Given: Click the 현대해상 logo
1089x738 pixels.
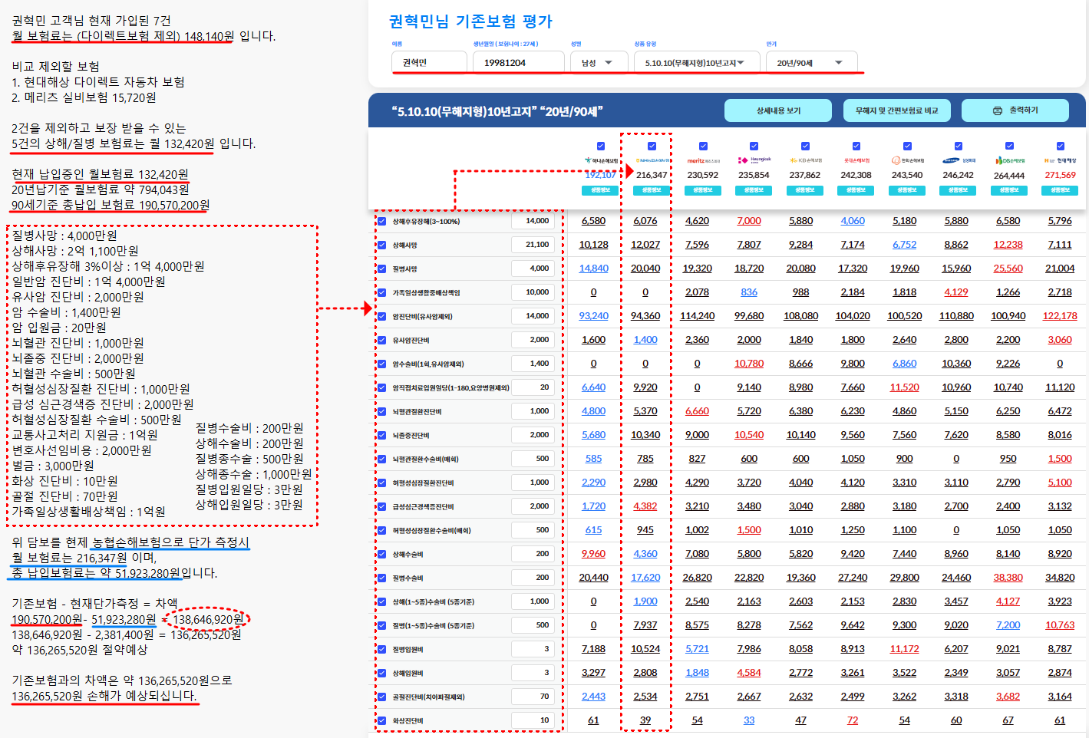Looking at the screenshot, I should pos(1060,161).
